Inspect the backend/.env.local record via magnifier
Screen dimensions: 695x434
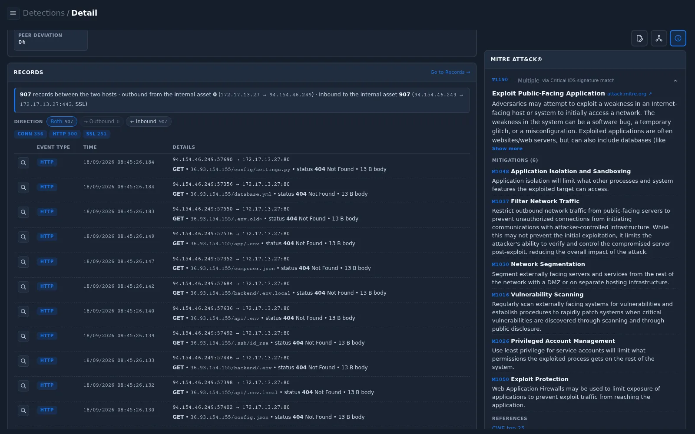[x=23, y=287]
